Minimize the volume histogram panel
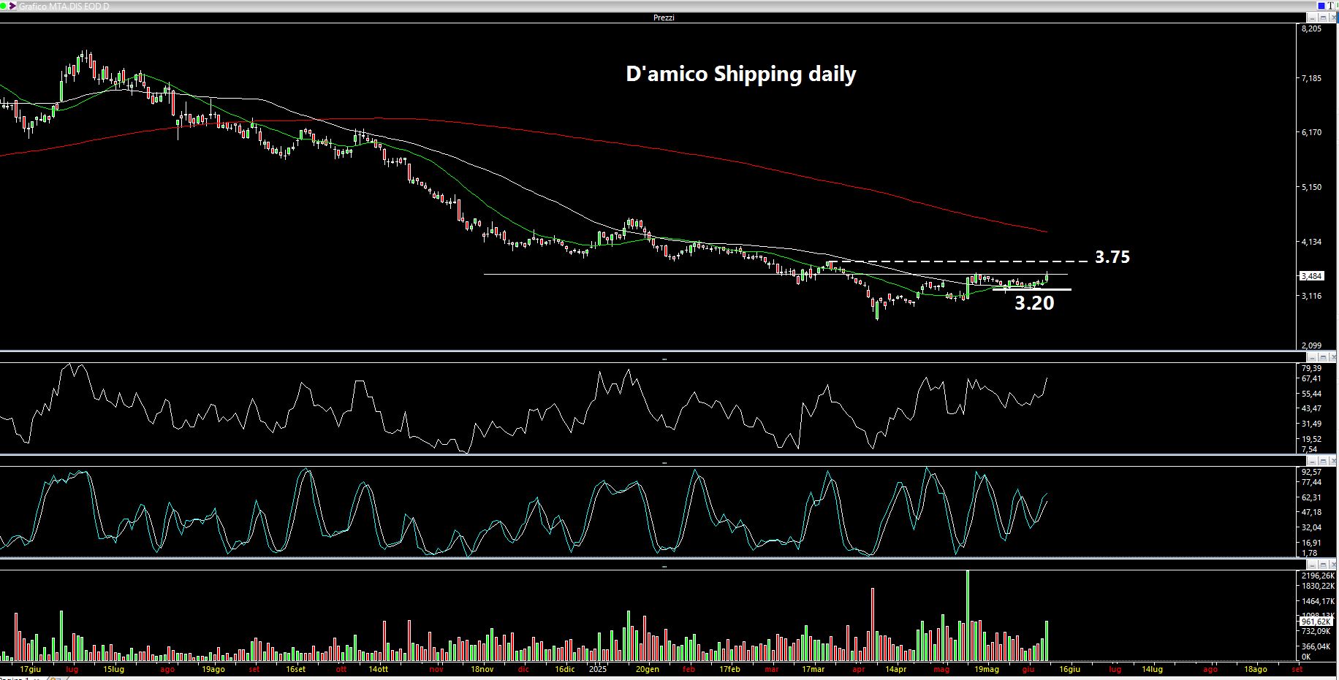1339x680 pixels. [x=1312, y=565]
